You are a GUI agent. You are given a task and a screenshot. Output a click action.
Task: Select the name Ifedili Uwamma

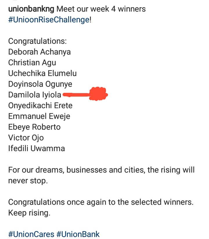click(x=37, y=149)
